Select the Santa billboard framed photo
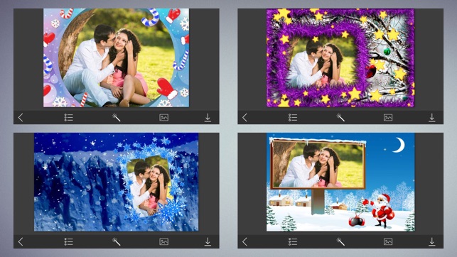The image size is (457, 257). point(340,182)
